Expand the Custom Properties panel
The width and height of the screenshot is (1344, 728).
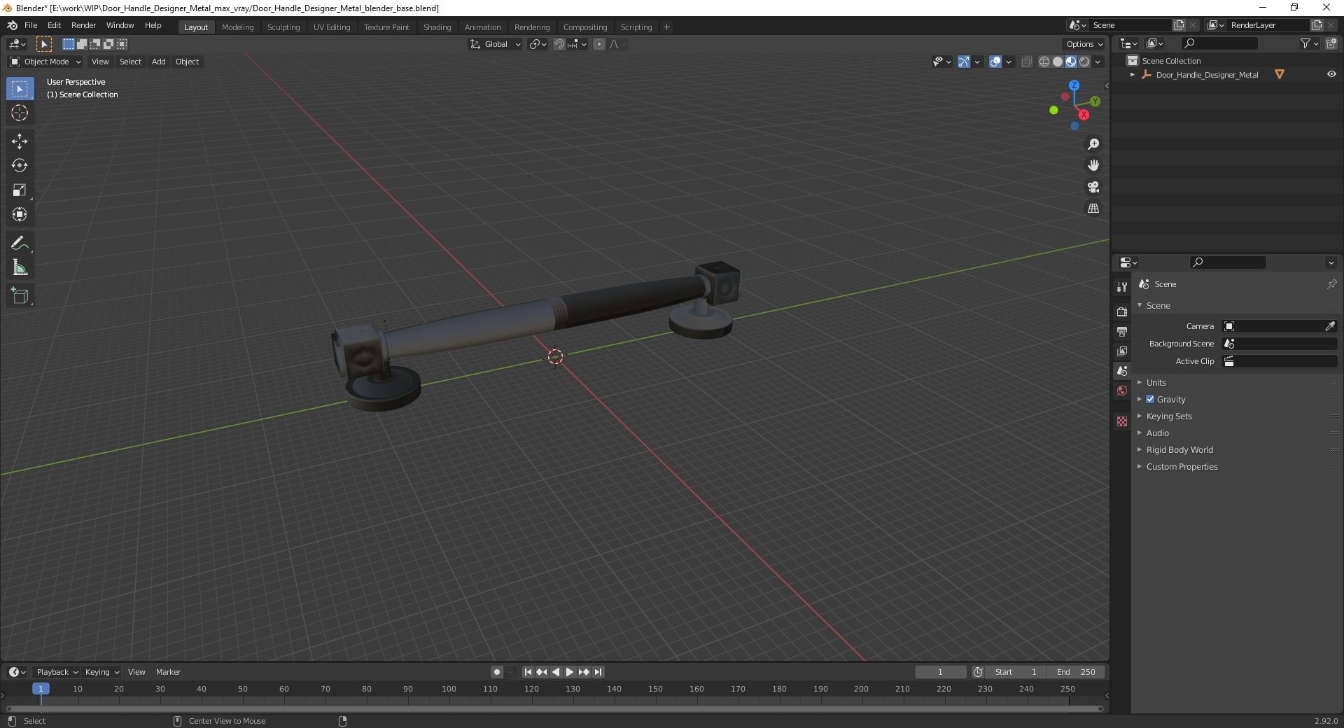click(x=1182, y=466)
